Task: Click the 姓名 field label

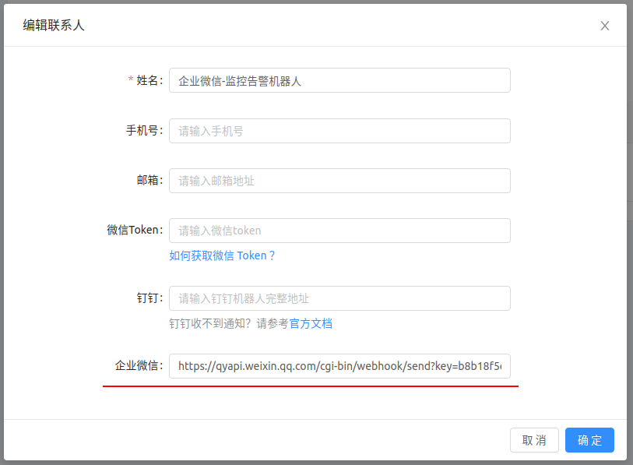Action: 149,80
